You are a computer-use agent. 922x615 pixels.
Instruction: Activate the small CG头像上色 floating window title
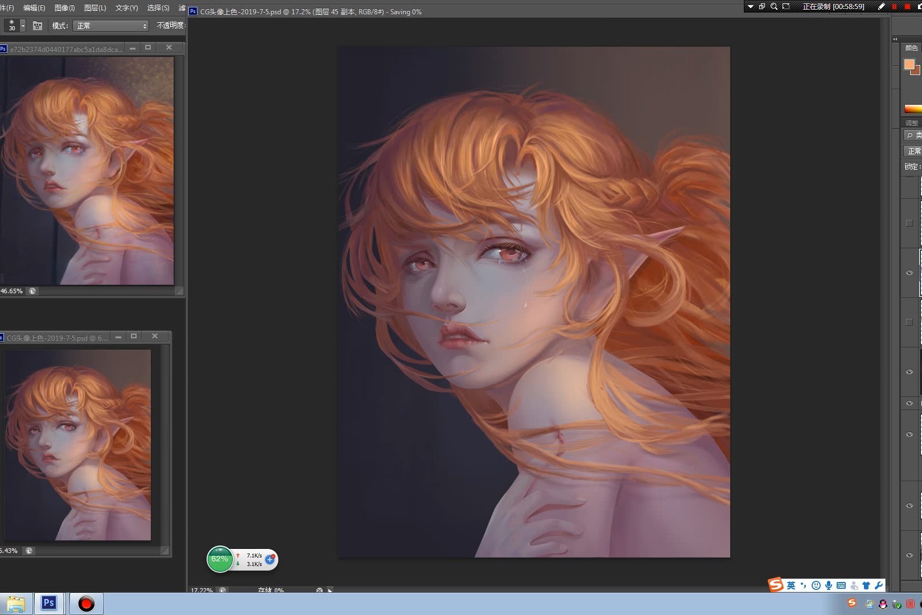coord(57,338)
